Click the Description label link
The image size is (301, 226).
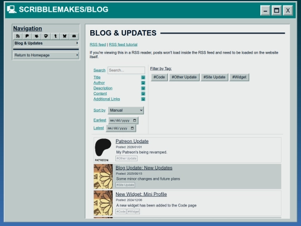103,88
